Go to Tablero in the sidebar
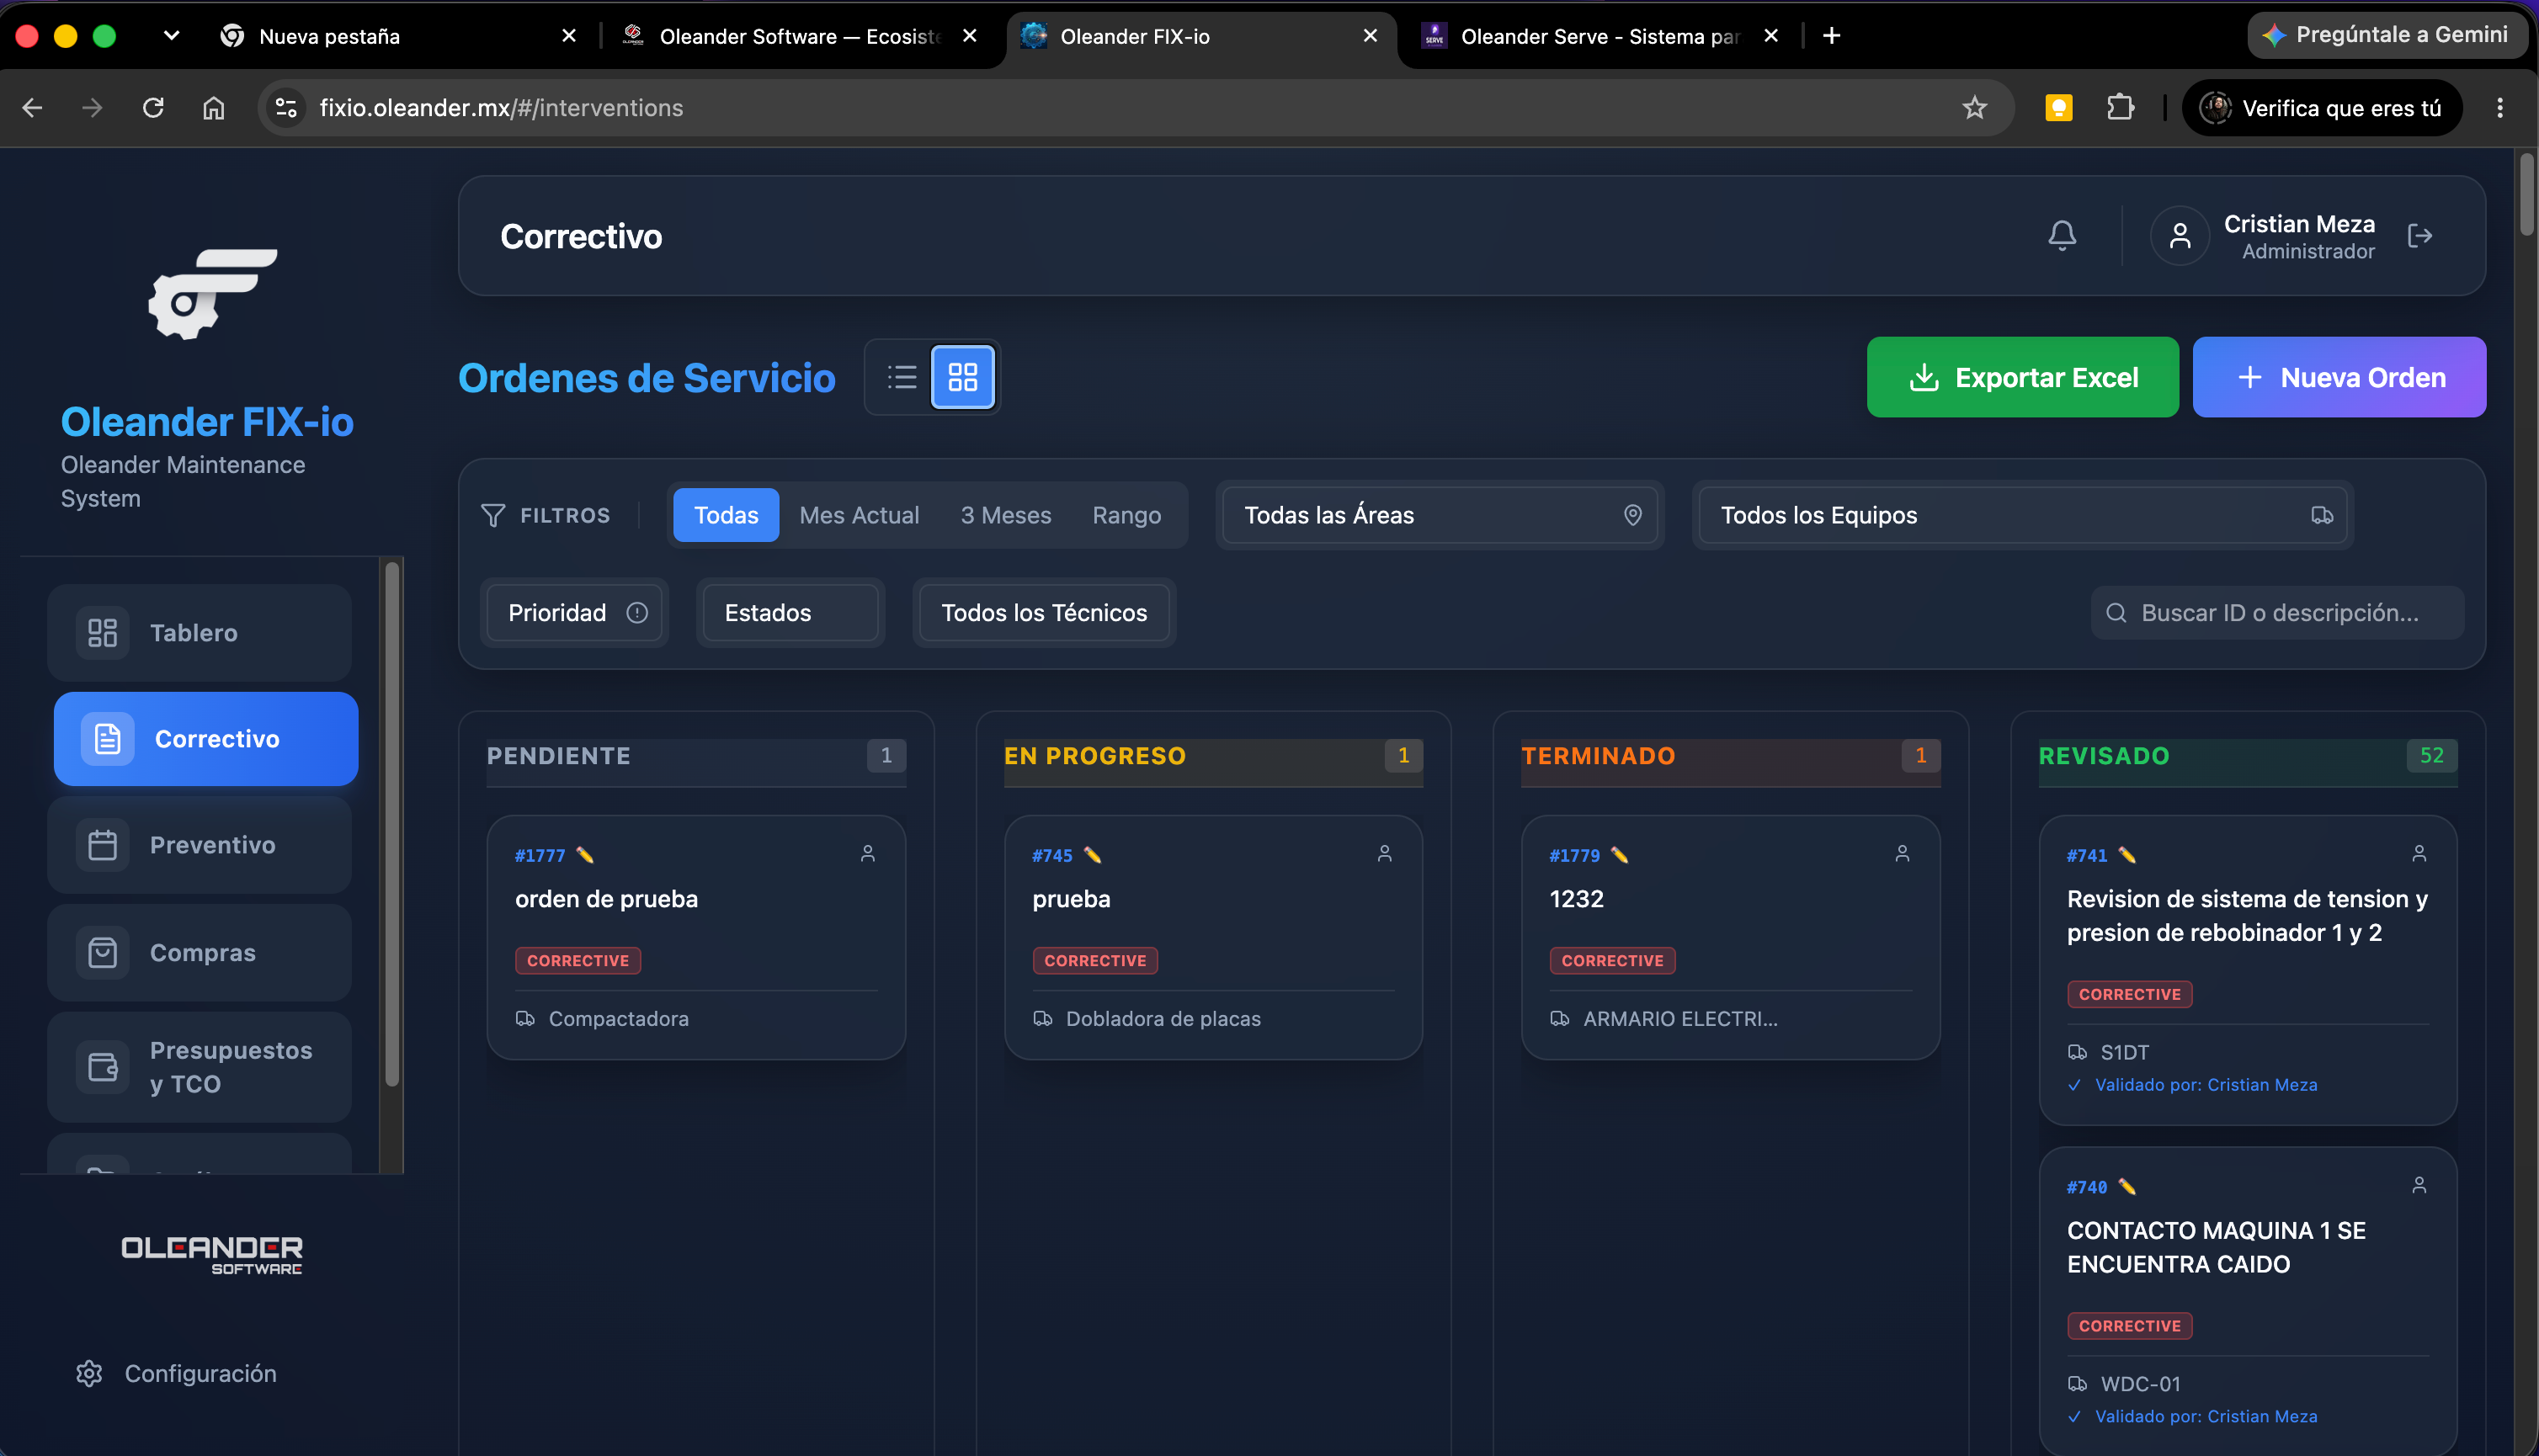This screenshot has height=1456, width=2539. [x=199, y=633]
